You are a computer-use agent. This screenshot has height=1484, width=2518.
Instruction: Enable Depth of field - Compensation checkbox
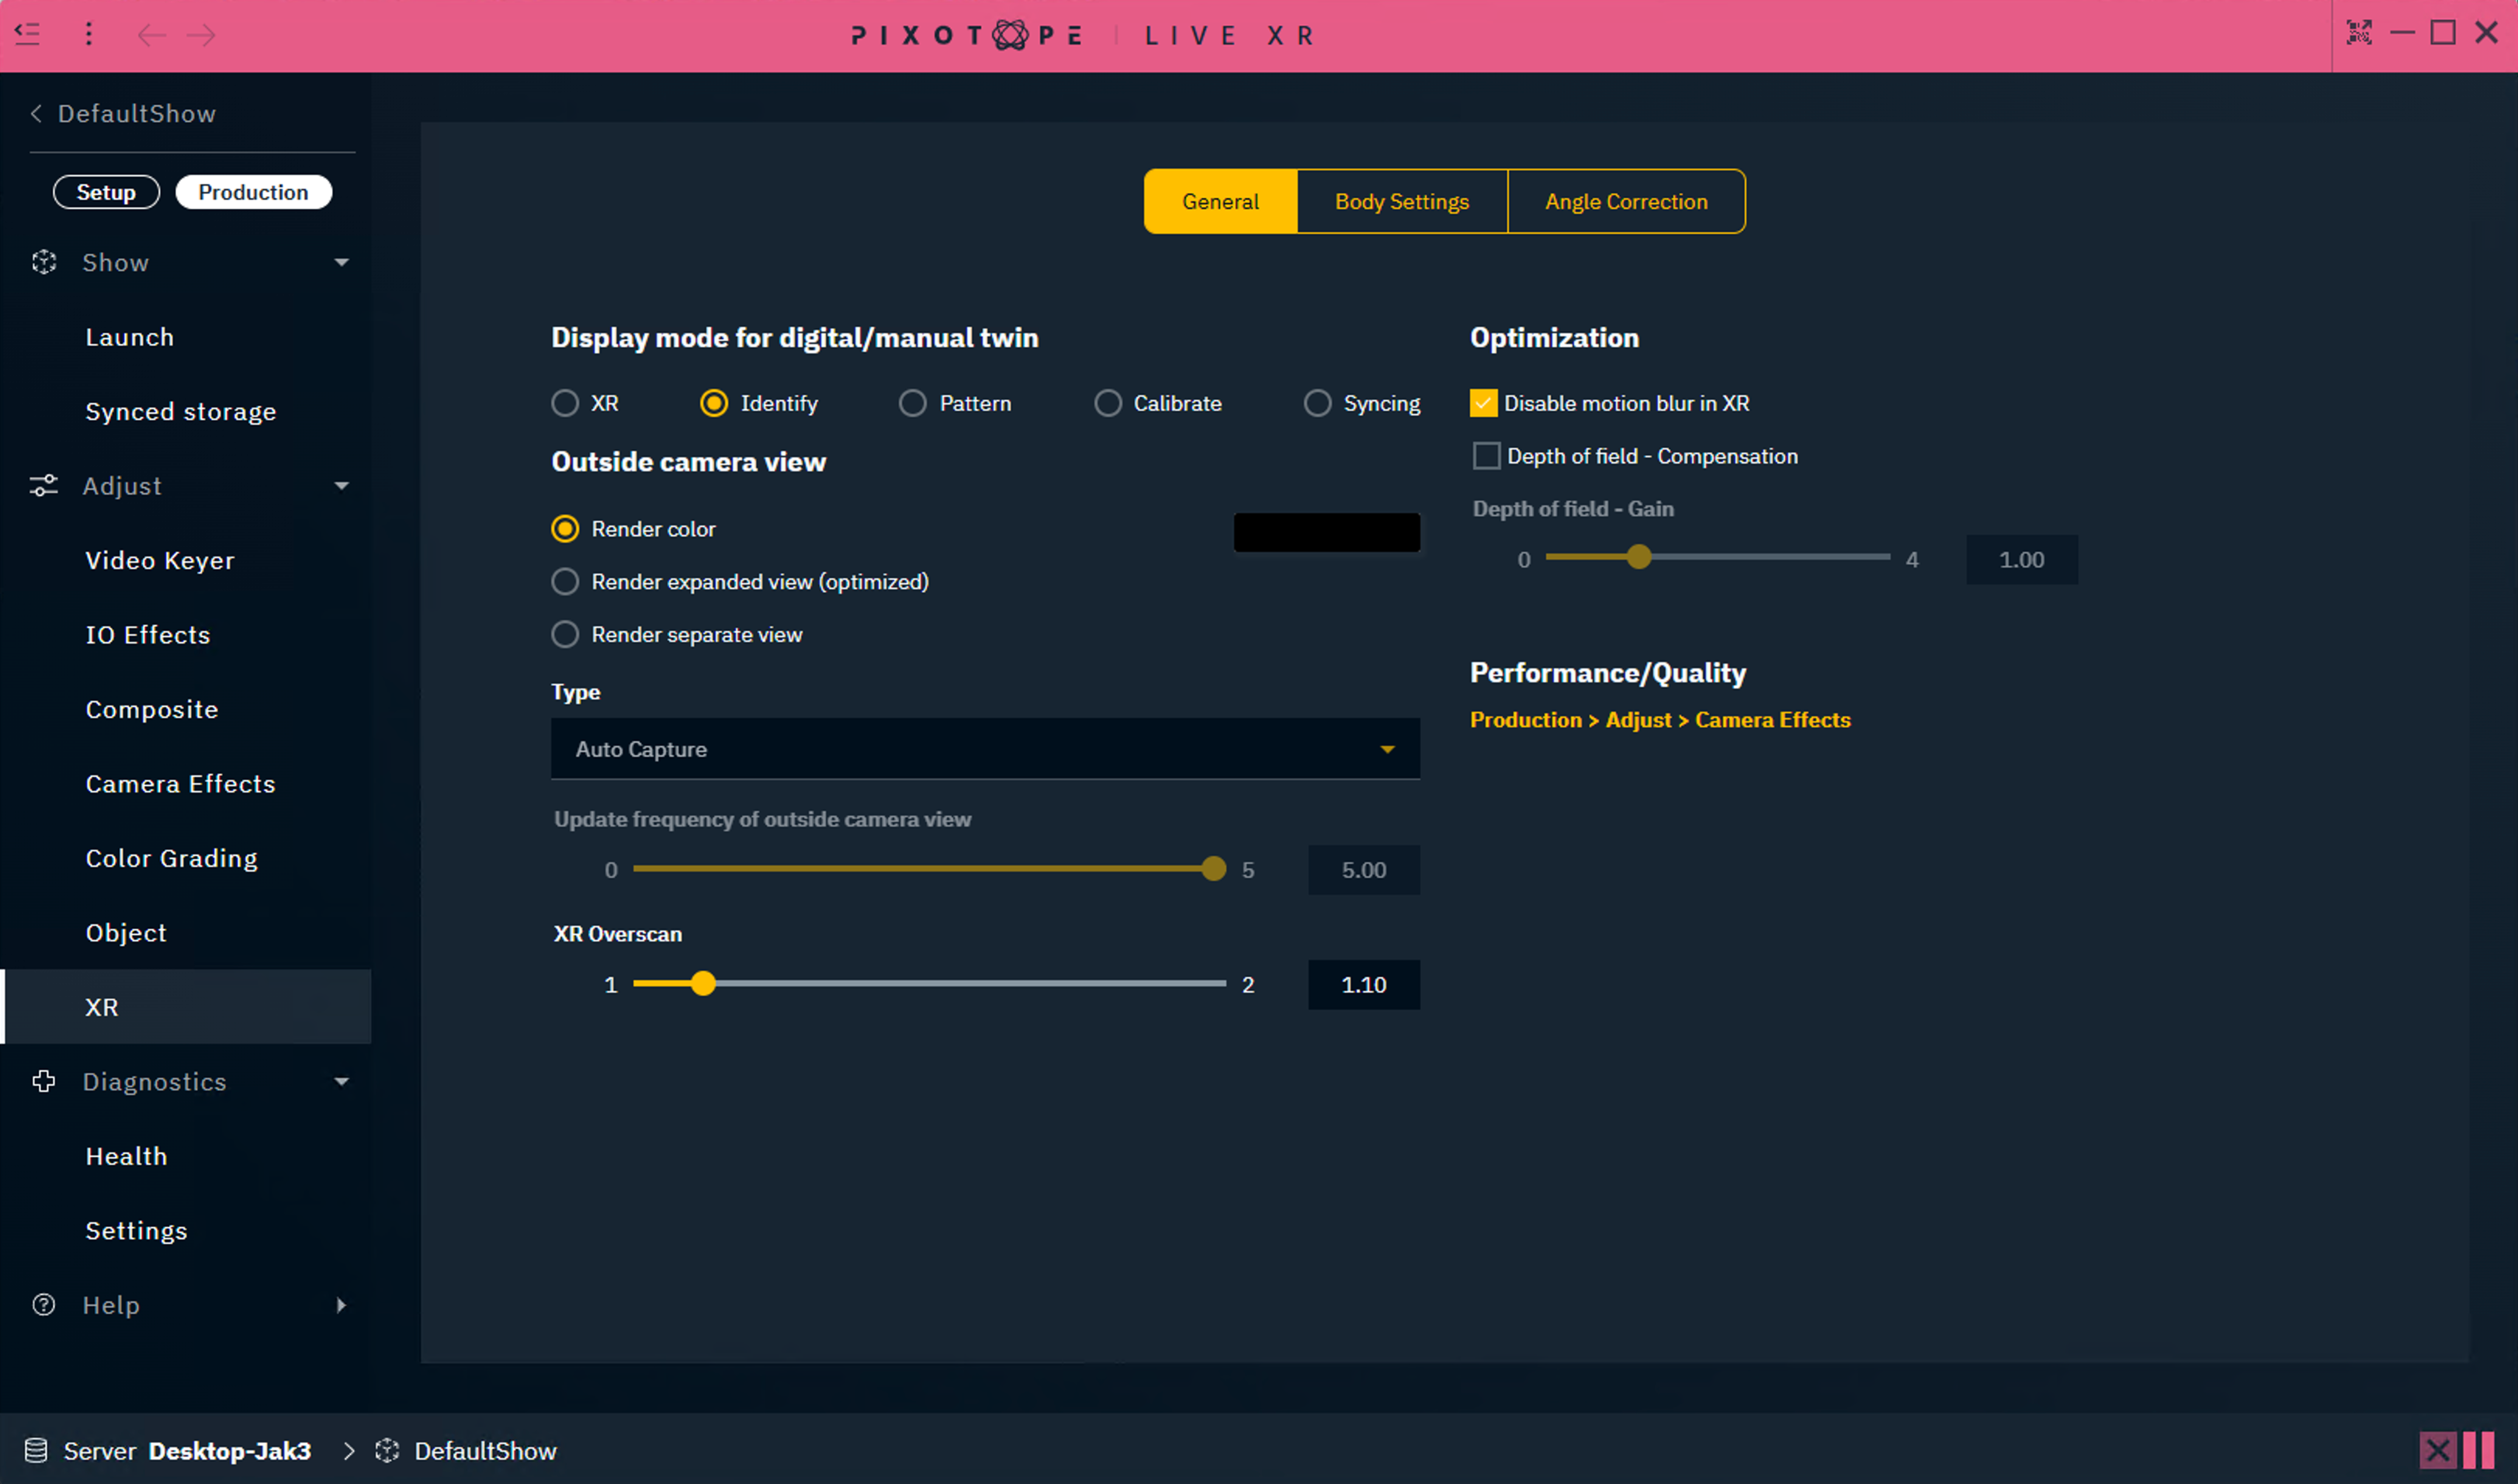[x=1486, y=456]
